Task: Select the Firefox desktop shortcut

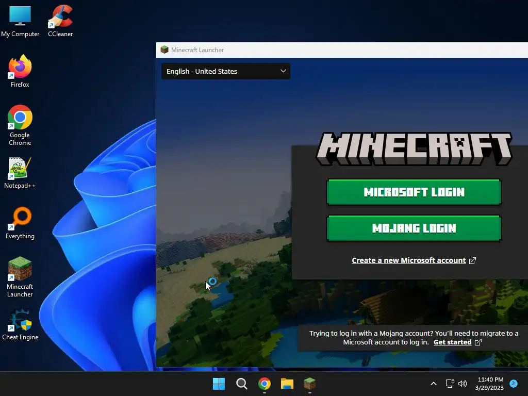Action: pyautogui.click(x=20, y=71)
